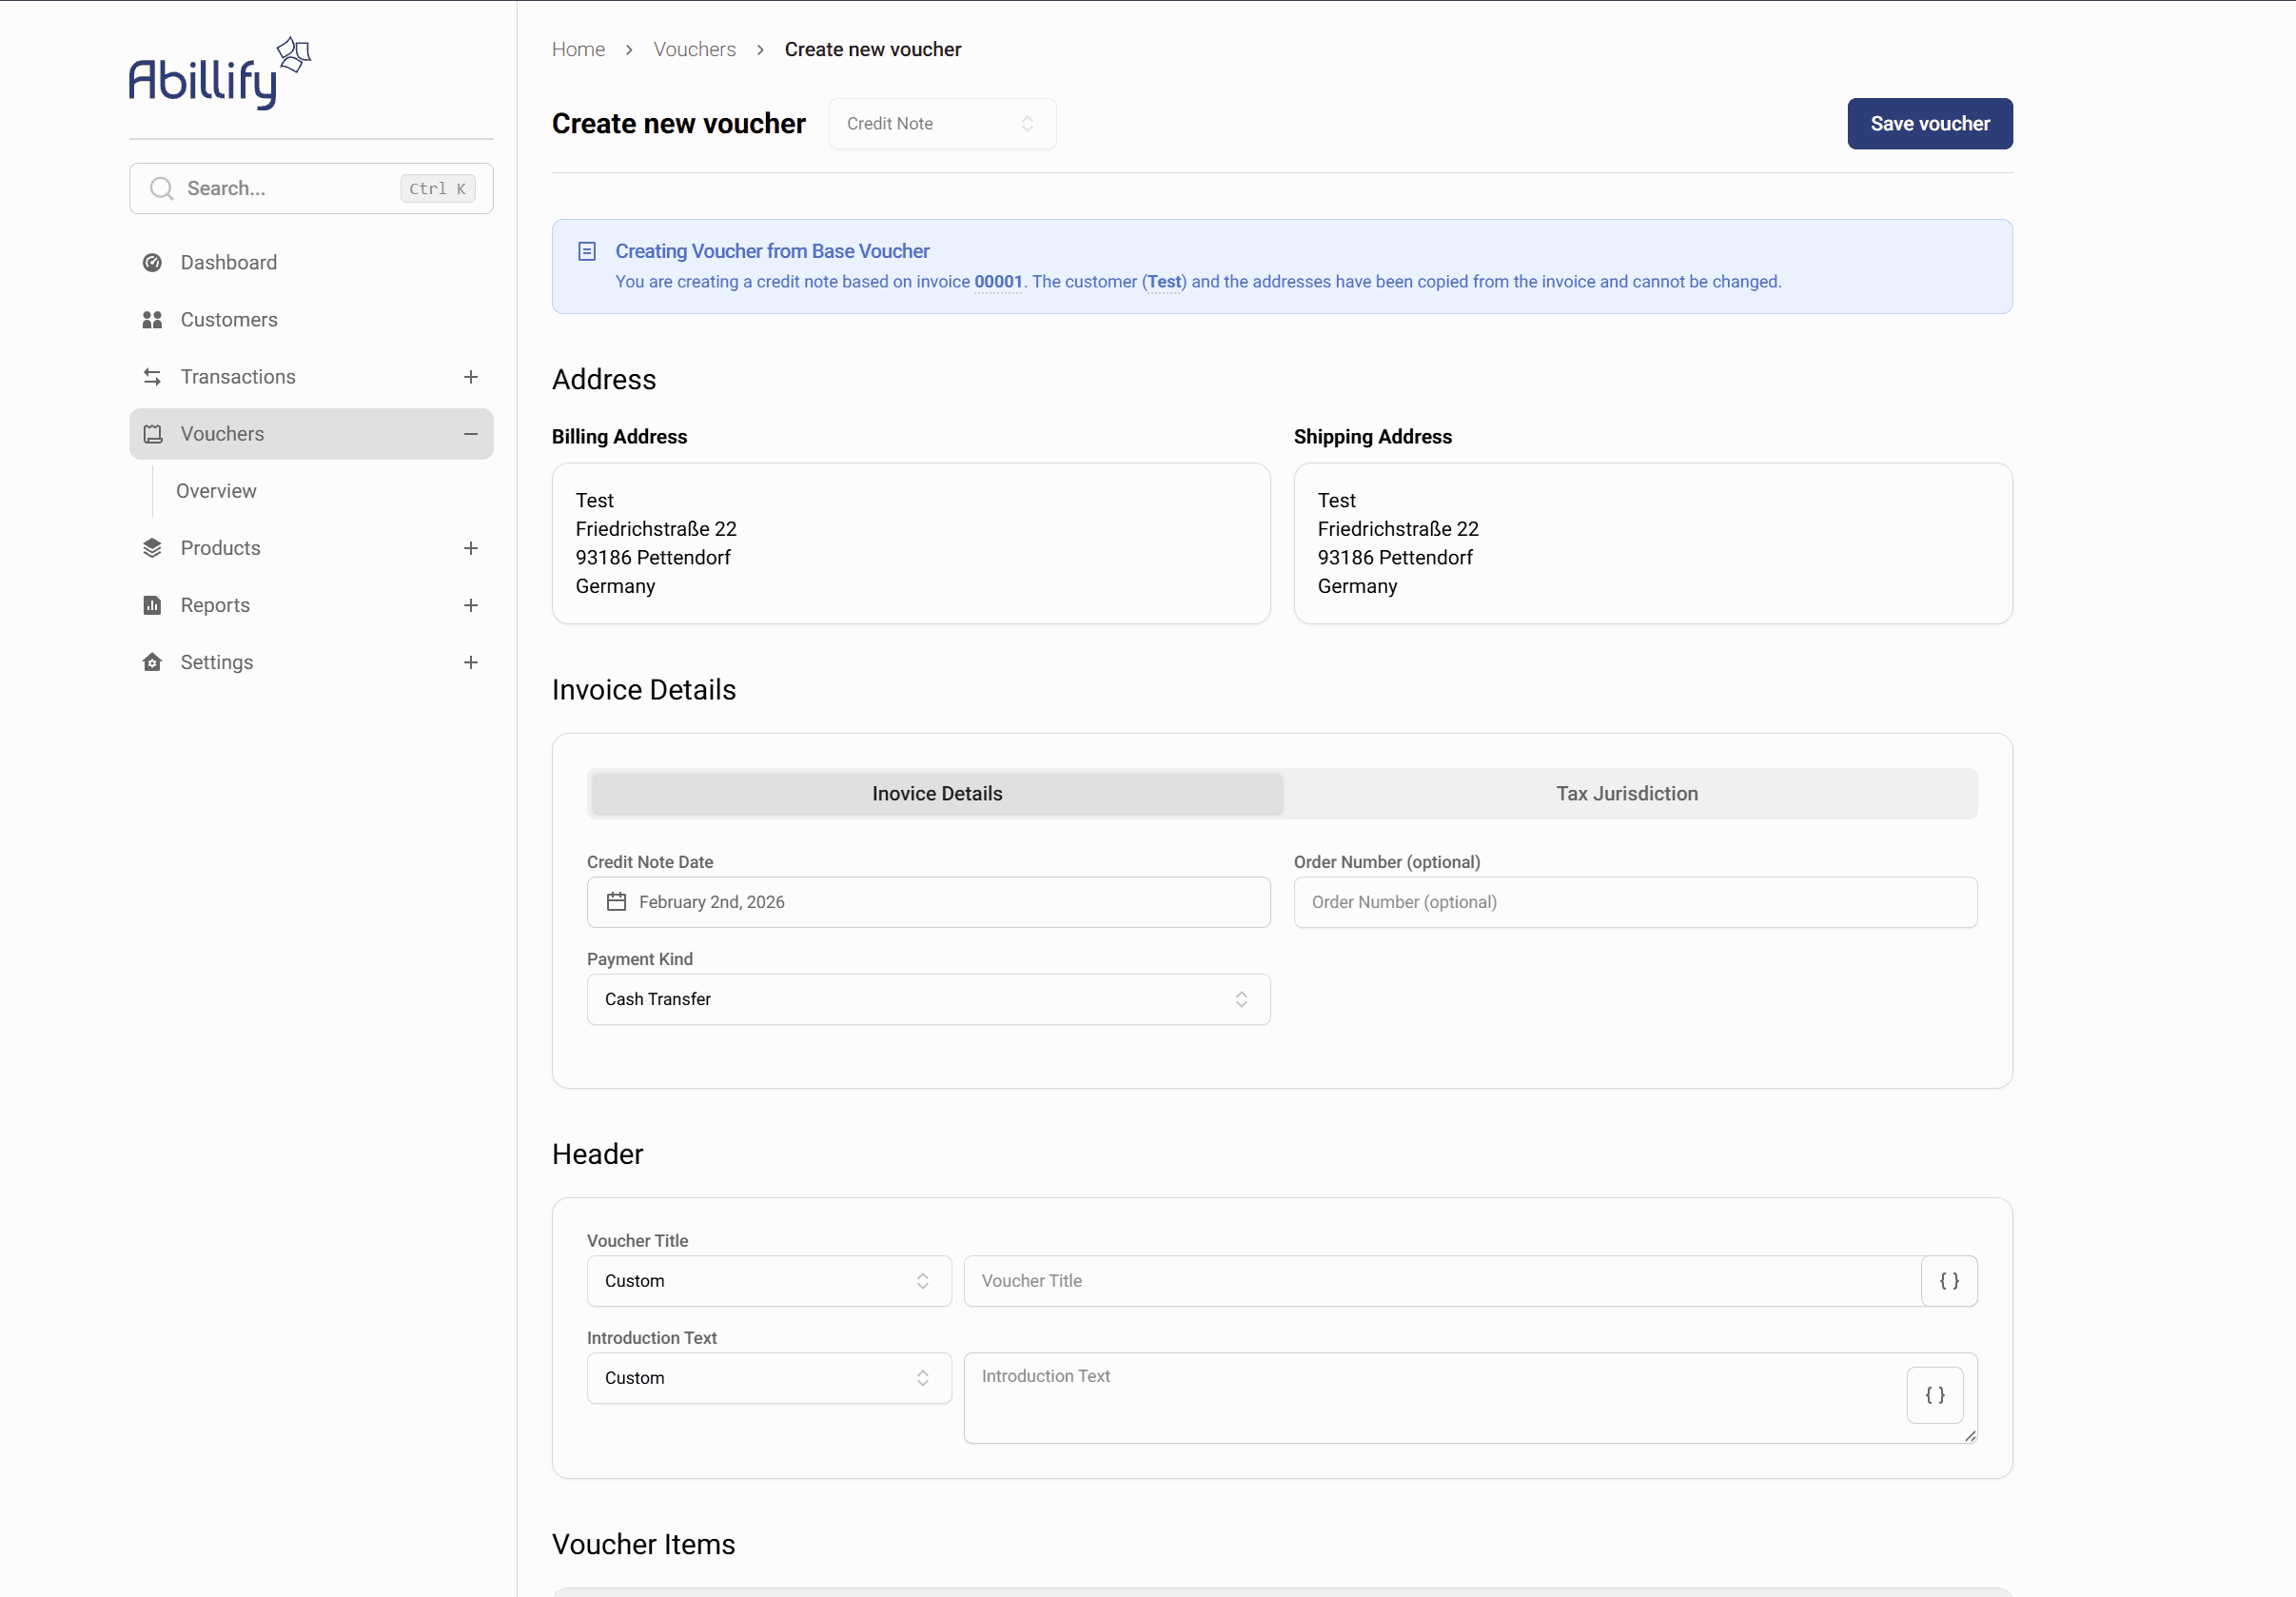Insert variable via Voucher Title braces icon

coord(1948,1281)
